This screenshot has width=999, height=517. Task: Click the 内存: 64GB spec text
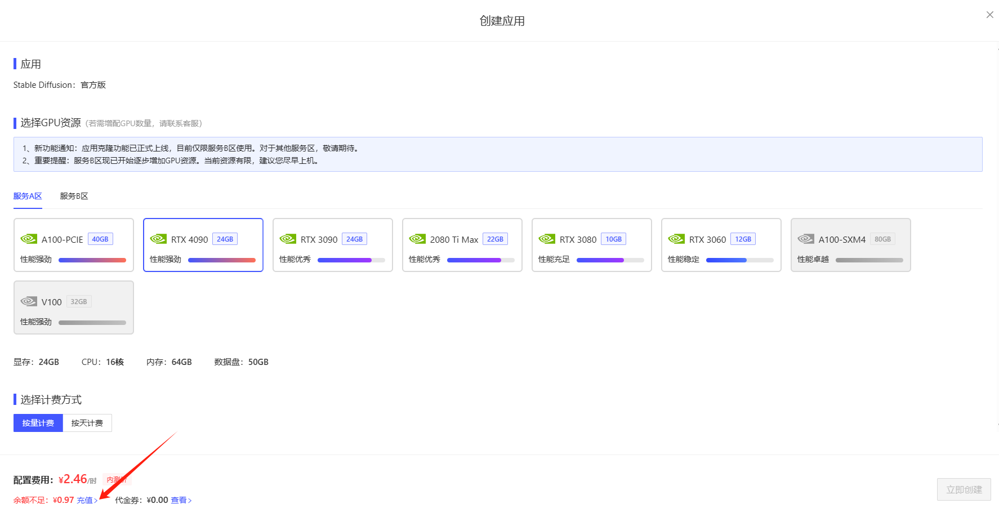coord(169,362)
